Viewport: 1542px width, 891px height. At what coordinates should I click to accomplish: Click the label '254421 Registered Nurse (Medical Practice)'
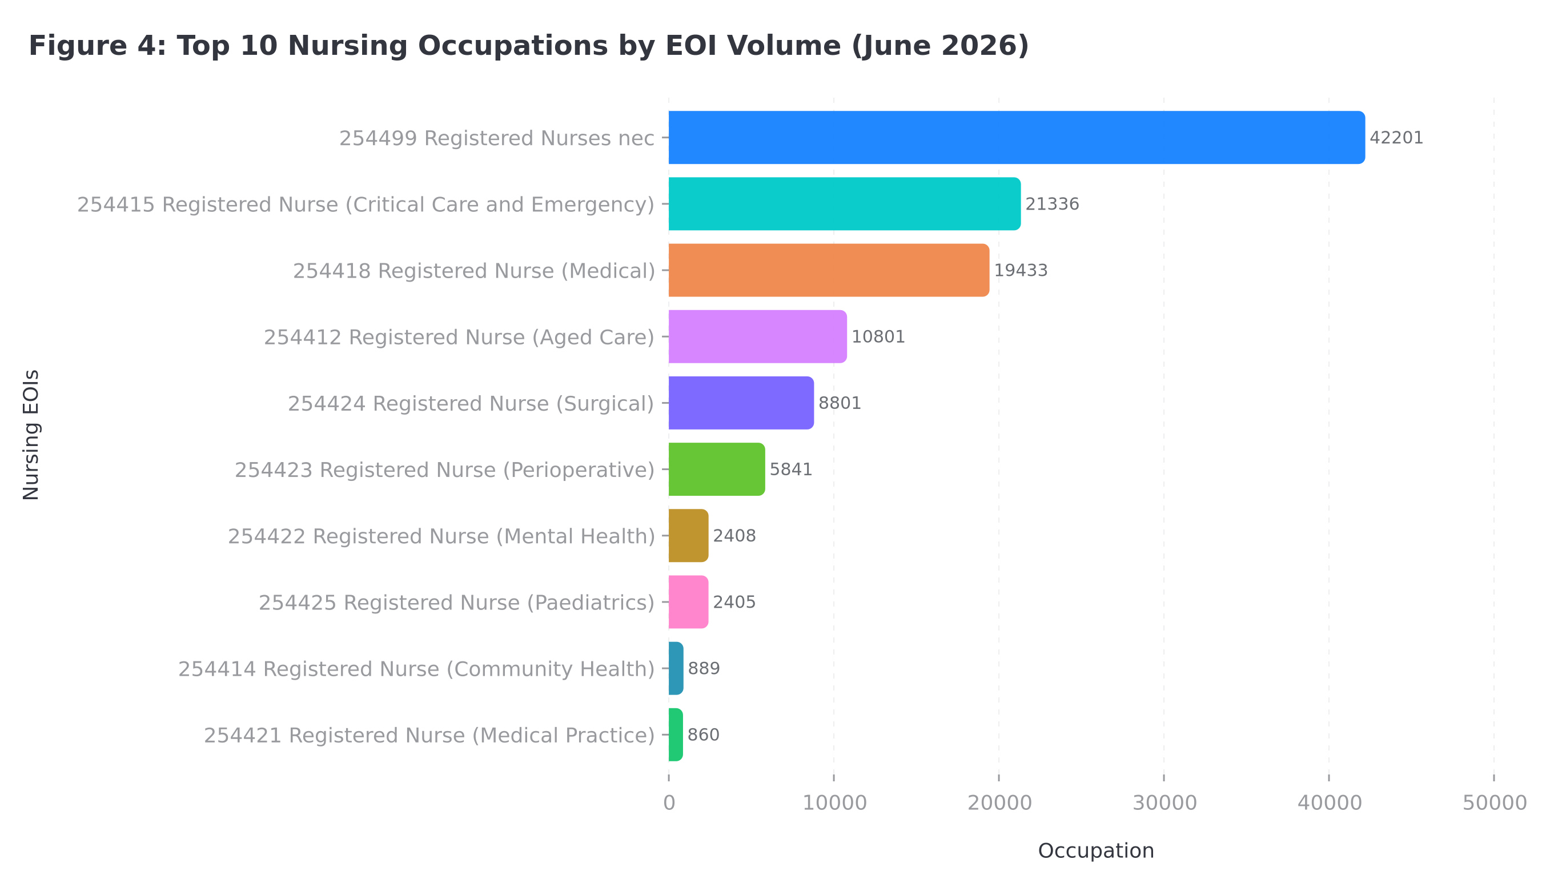pos(429,736)
